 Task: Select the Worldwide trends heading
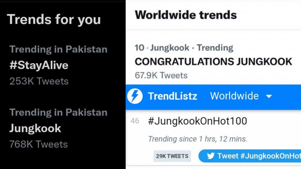coord(186,15)
